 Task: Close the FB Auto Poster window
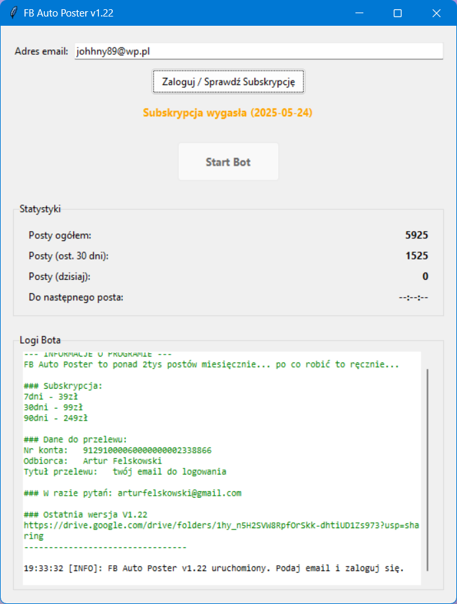437,13
